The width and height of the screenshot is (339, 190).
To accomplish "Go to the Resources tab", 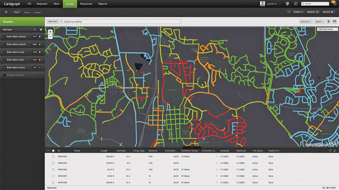I will click(86, 4).
